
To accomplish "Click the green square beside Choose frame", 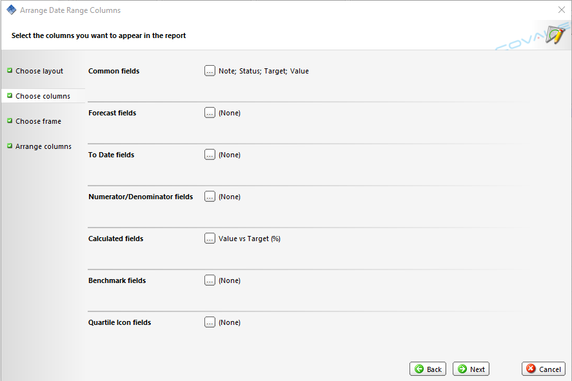I will click(10, 121).
